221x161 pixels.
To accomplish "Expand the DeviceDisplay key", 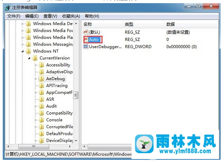I will [35, 141].
